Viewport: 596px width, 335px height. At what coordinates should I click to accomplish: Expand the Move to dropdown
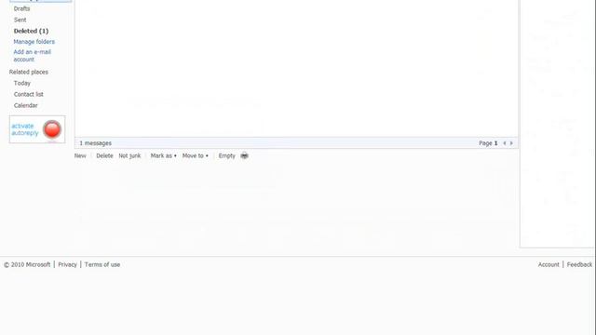(x=195, y=155)
